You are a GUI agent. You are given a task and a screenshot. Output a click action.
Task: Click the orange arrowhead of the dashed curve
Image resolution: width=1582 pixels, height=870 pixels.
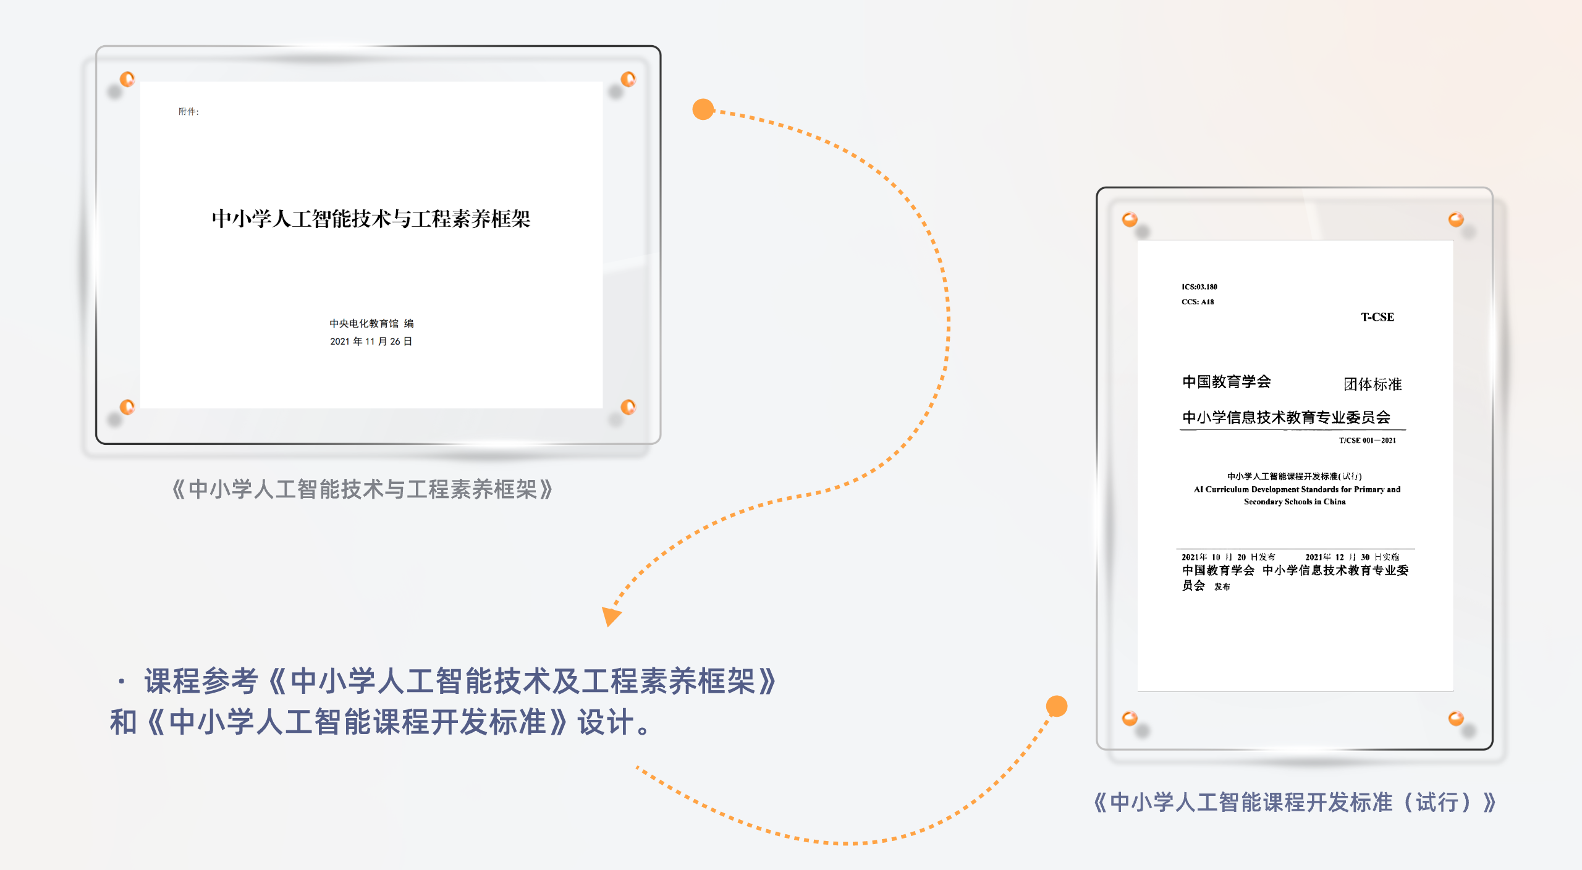point(611,615)
